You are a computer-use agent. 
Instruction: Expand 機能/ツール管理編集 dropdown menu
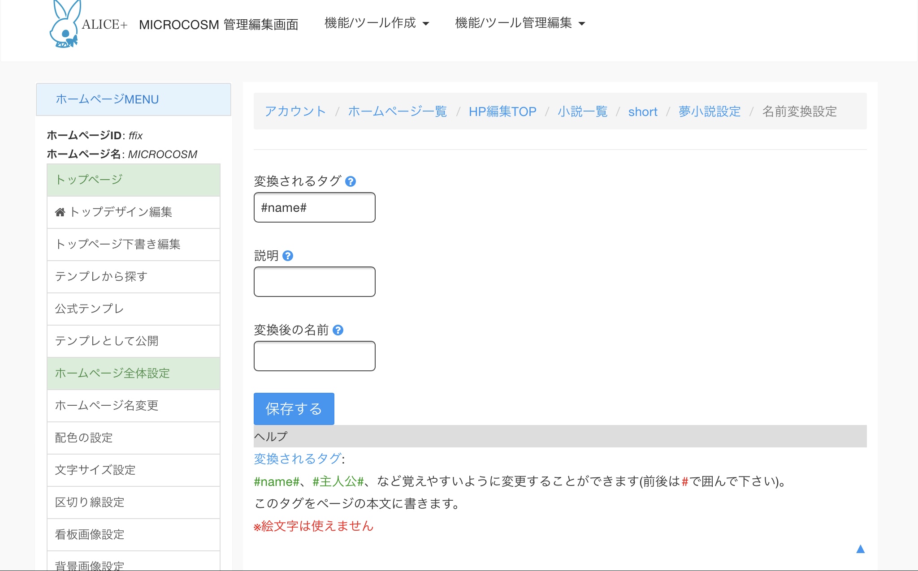[520, 23]
